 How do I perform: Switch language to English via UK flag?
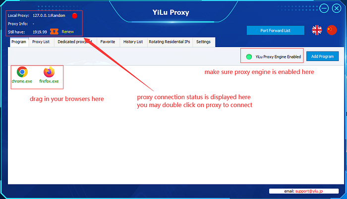(x=317, y=30)
